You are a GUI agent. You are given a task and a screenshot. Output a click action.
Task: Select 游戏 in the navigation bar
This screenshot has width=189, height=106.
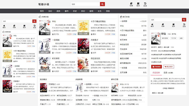coord(91,11)
